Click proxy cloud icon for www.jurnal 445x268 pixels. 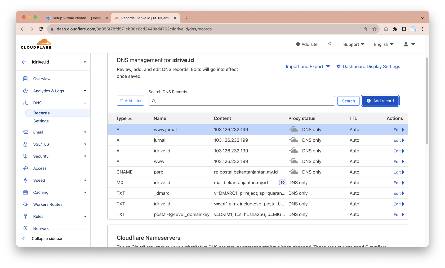point(293,129)
